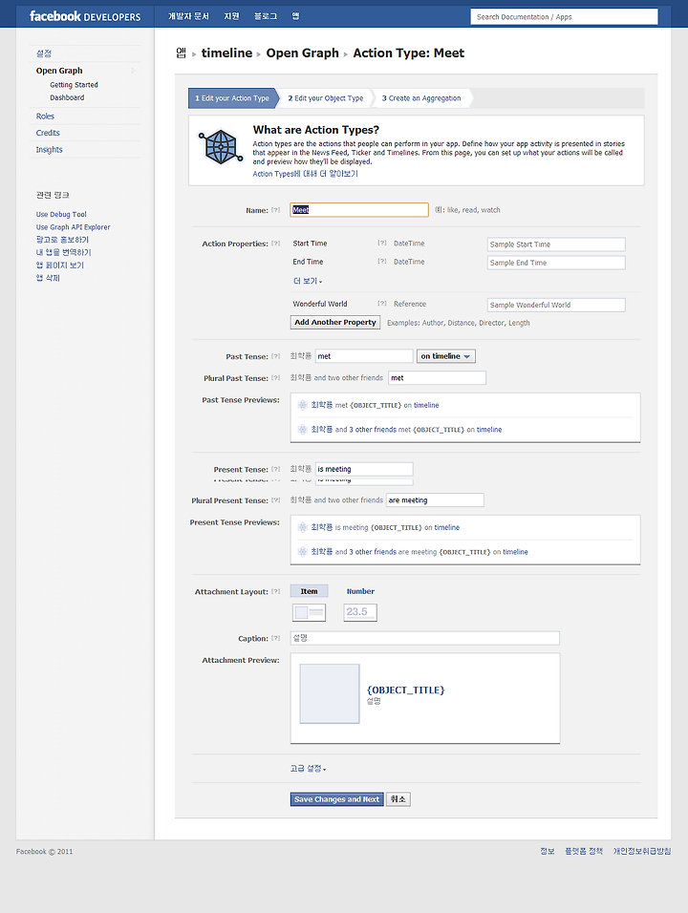Open '1 Edit your Action Type' step
688x913 pixels.
[232, 98]
